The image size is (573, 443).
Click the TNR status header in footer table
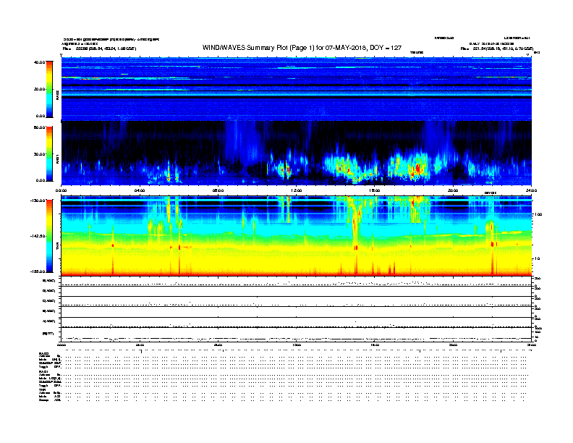click(x=42, y=389)
